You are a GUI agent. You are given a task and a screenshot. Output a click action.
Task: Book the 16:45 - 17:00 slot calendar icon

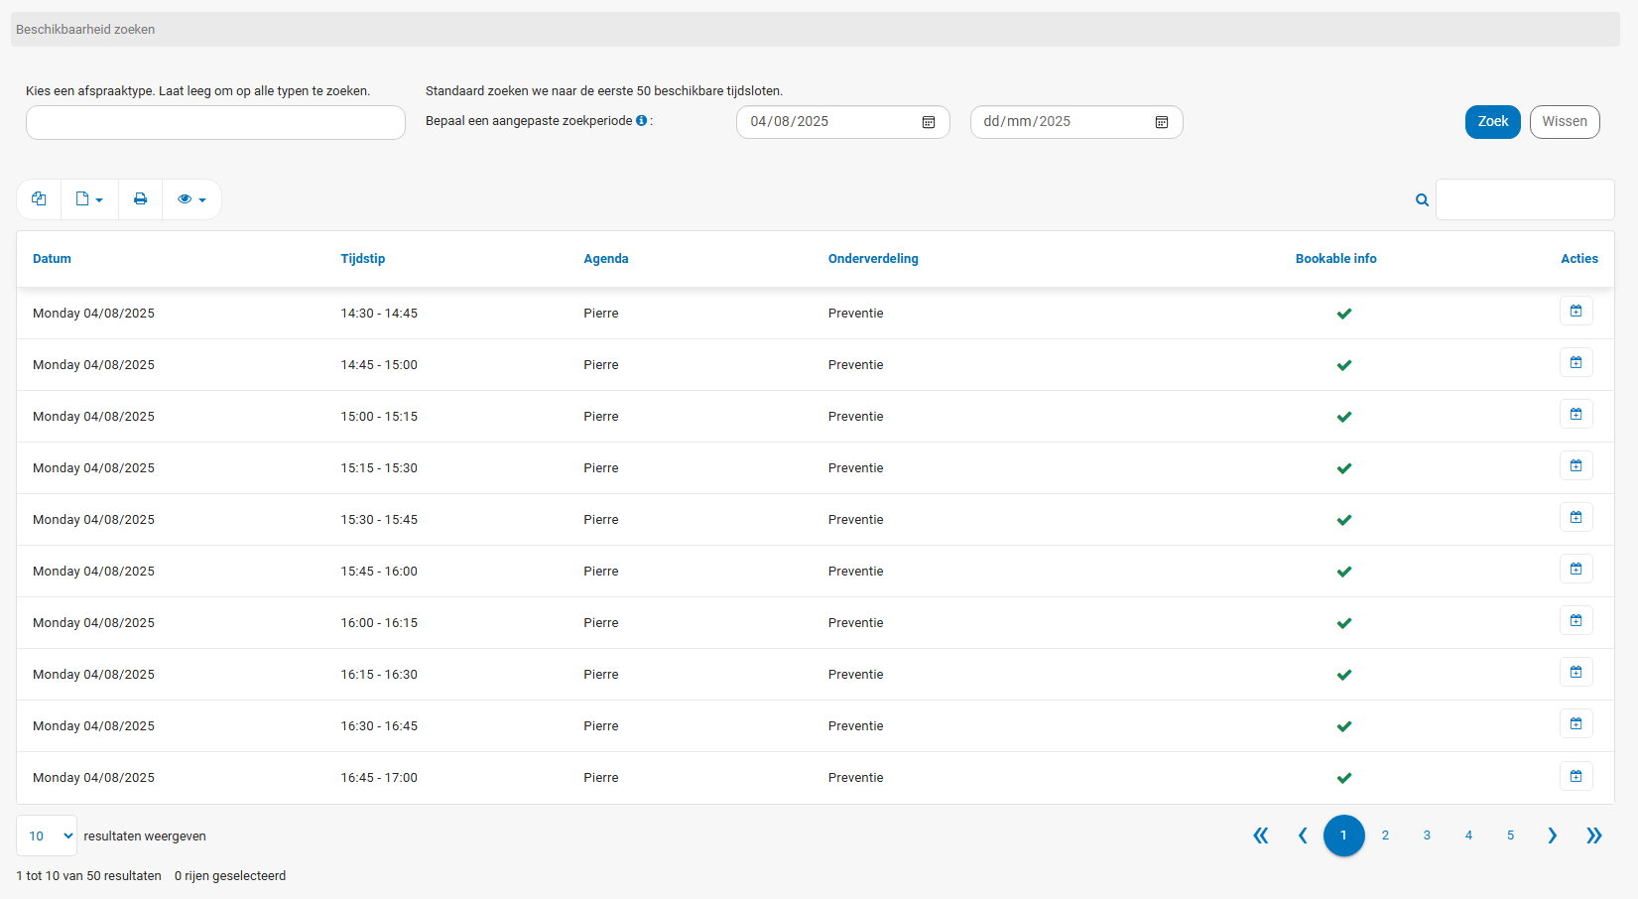tap(1575, 776)
